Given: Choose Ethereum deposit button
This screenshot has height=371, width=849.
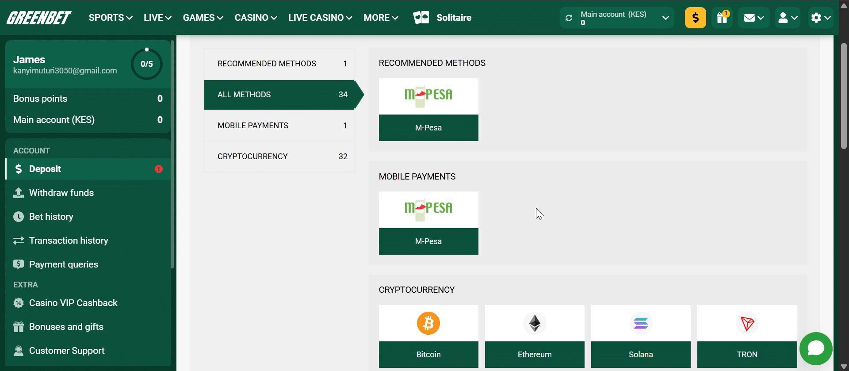Looking at the screenshot, I should click(x=535, y=355).
